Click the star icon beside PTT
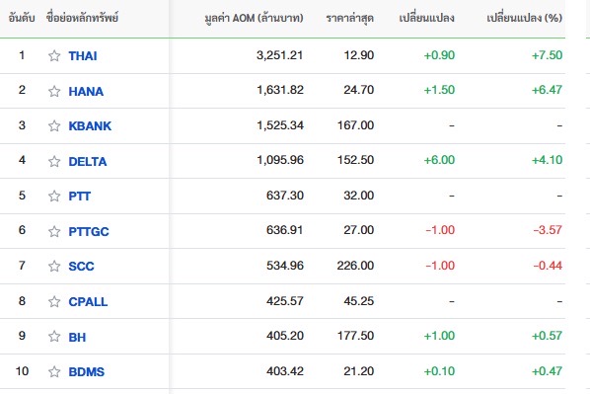This screenshot has height=394, width=590. tap(54, 196)
